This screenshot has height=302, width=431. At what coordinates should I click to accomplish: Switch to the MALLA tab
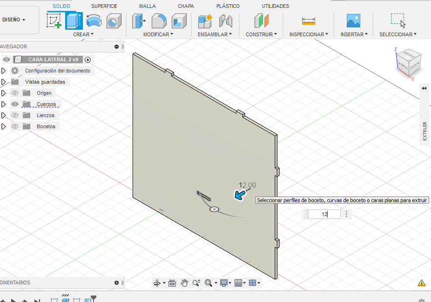148,6
